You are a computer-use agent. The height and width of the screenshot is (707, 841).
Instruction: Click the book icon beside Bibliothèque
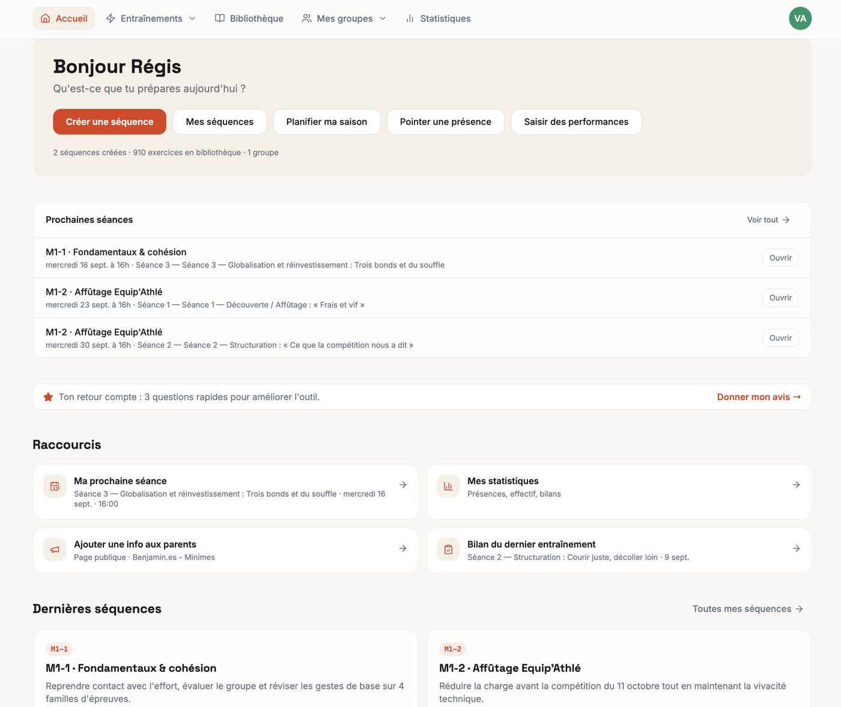pos(220,19)
